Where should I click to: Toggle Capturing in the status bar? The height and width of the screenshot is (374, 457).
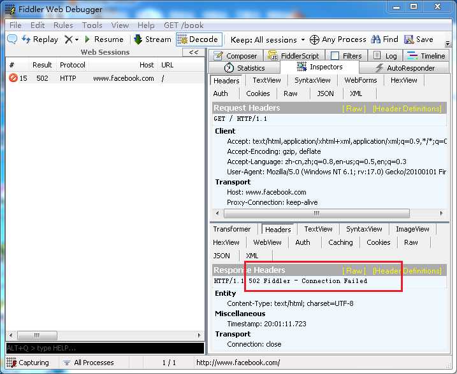pyautogui.click(x=27, y=363)
